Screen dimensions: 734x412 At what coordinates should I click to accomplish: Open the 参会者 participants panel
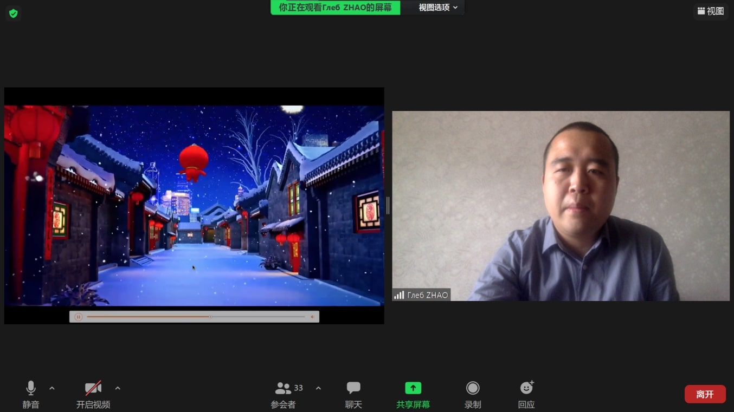[284, 395]
